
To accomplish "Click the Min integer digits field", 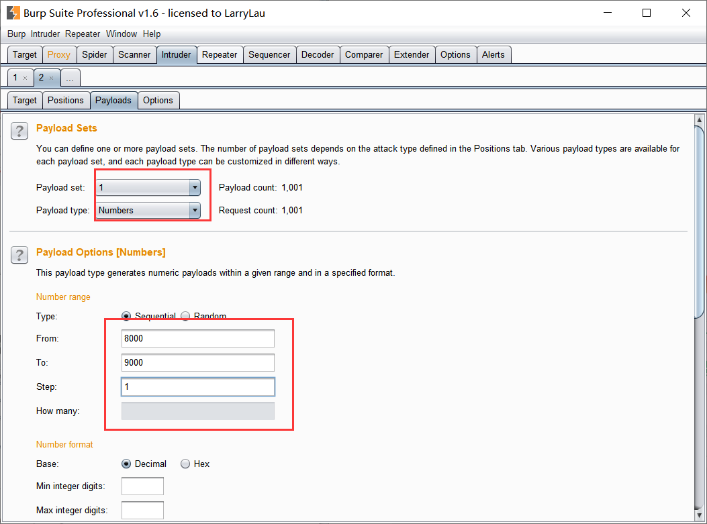I will click(142, 486).
